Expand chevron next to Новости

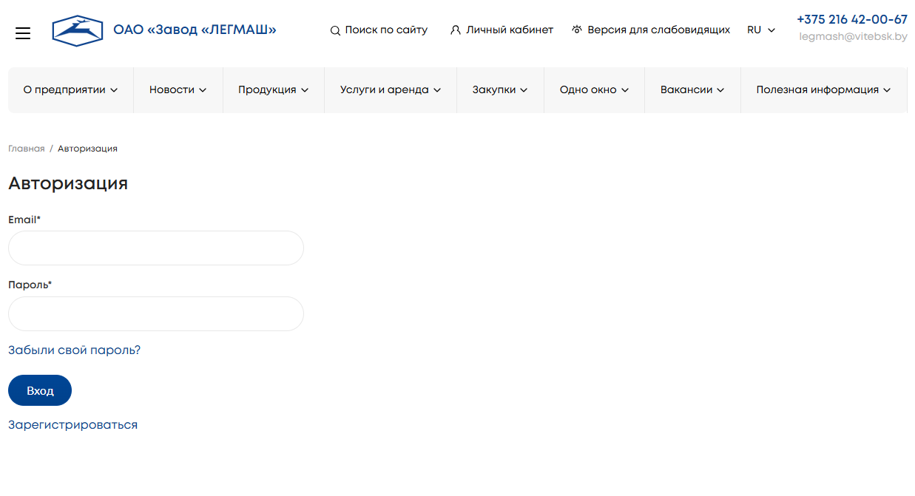coord(203,90)
